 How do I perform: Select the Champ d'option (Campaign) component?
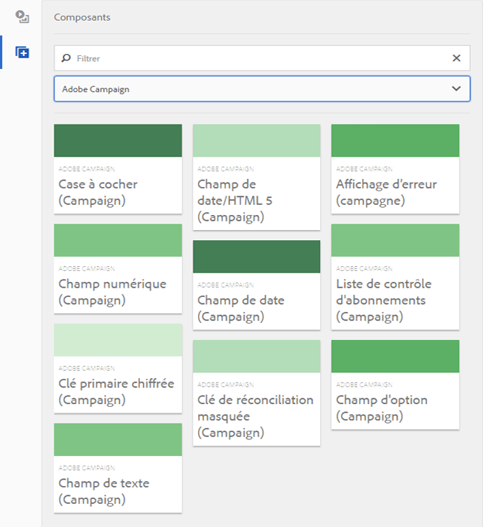tap(395, 385)
